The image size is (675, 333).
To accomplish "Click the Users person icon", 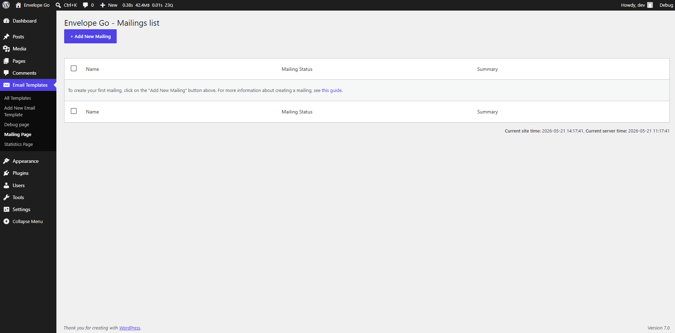I will (x=6, y=185).
